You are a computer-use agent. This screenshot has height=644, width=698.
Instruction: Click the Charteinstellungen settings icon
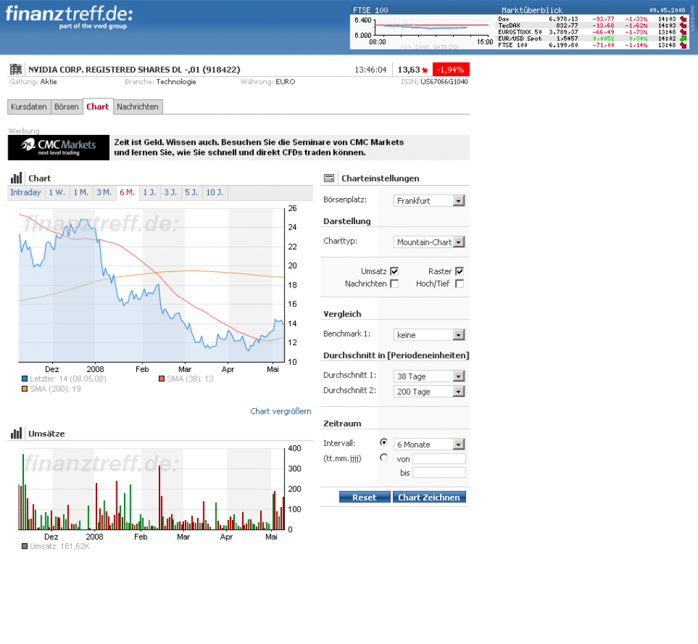[x=329, y=178]
